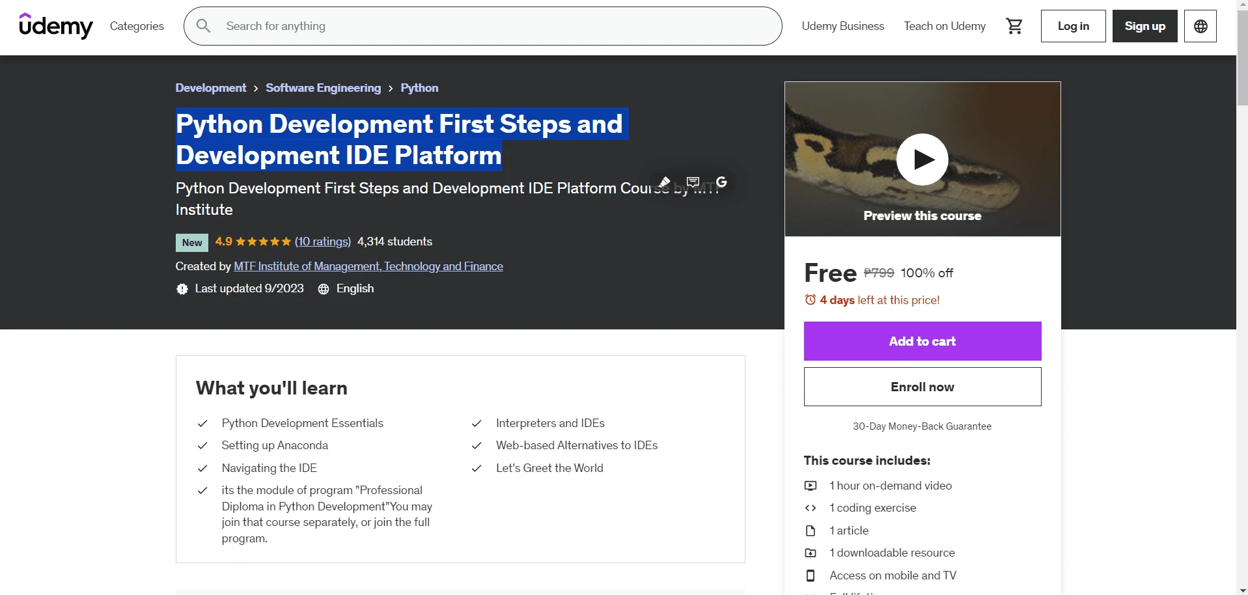Click the Professional Diploma module description
The width and height of the screenshot is (1248, 595).
point(327,514)
